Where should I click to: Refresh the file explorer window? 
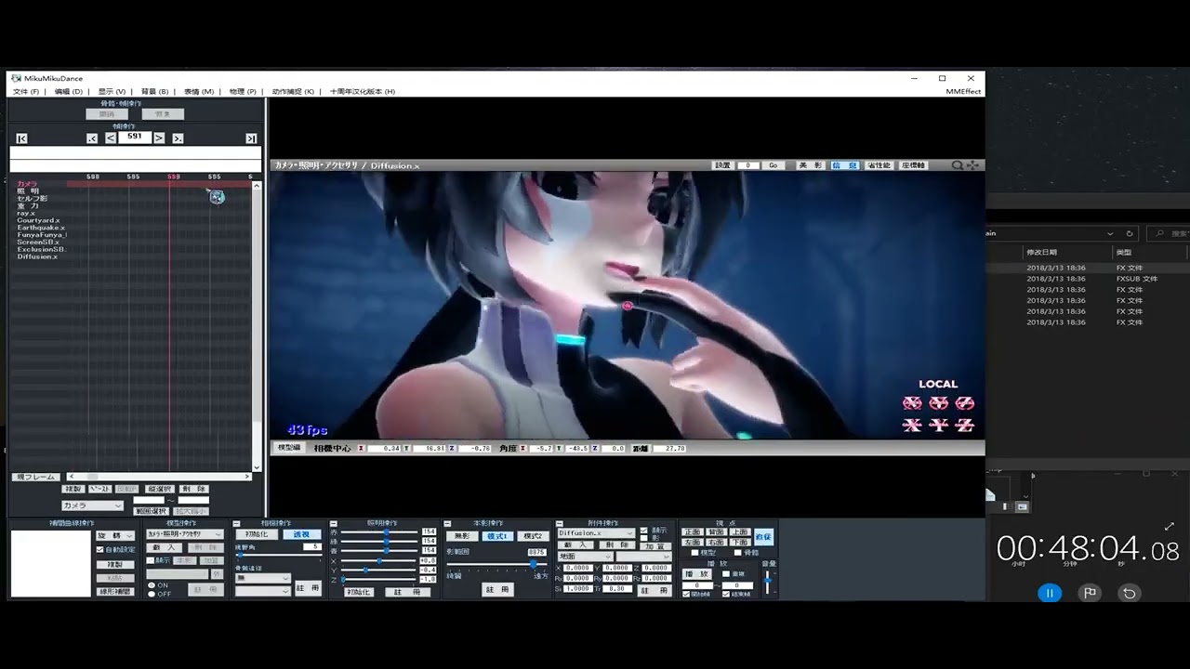pyautogui.click(x=1130, y=234)
